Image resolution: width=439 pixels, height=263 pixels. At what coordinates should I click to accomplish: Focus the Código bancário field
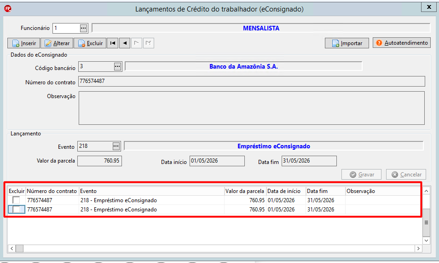96,66
